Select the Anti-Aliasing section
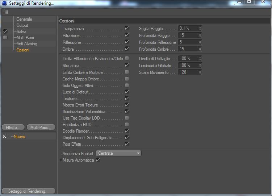This screenshot has width=272, height=196. pos(27,44)
